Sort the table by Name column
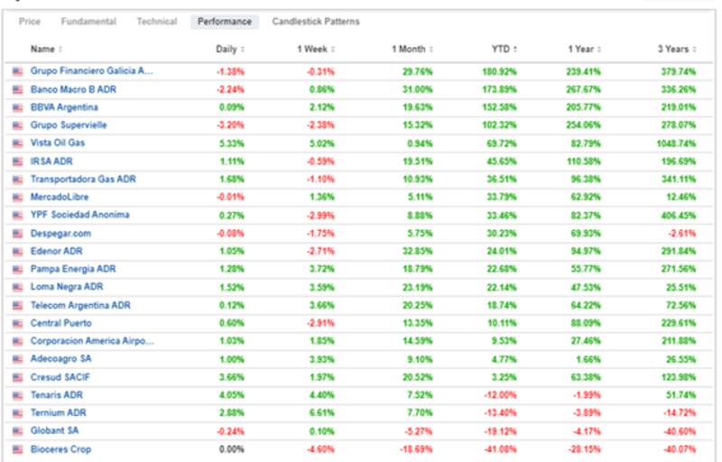Screen dimensions: 722x462 [x=46, y=49]
